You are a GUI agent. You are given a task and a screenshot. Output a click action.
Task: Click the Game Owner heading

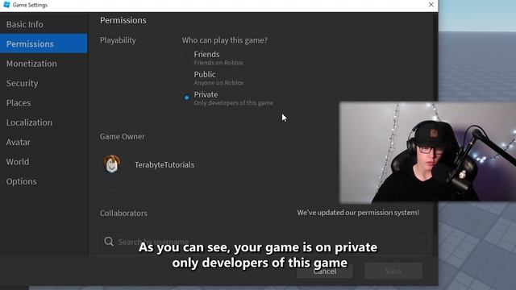[122, 136]
